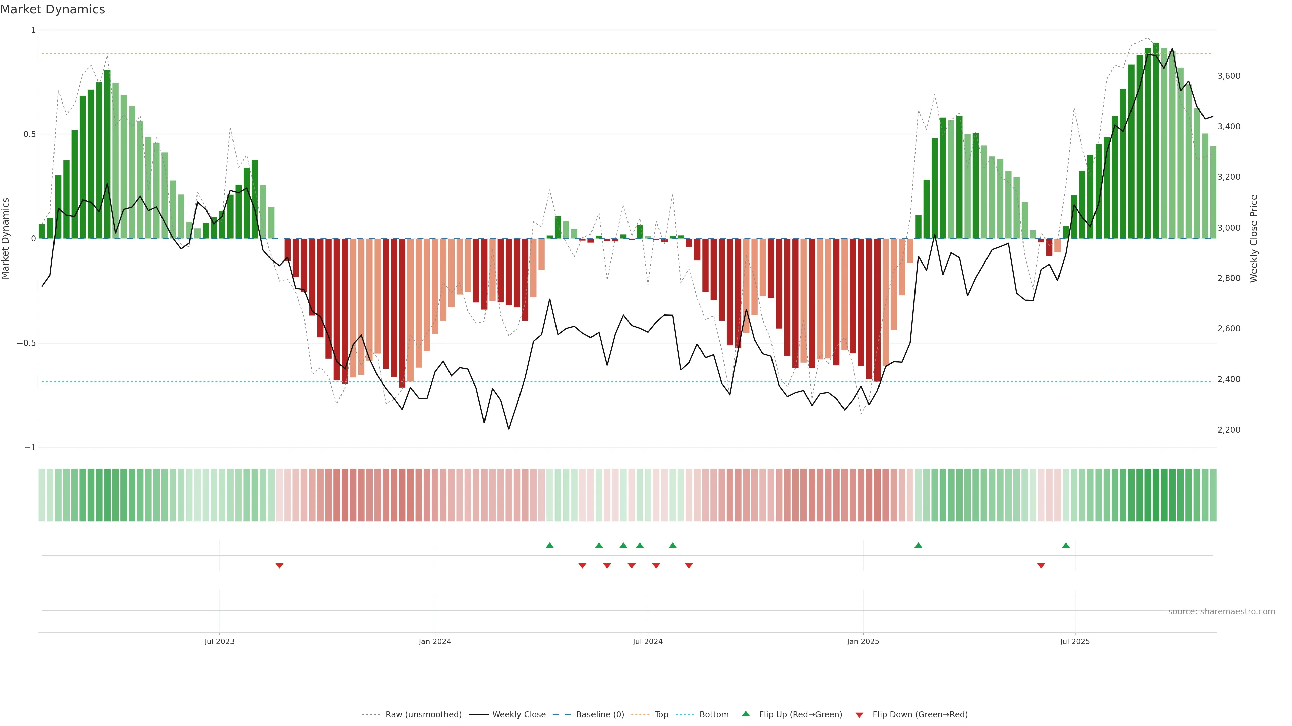
Task: Click the Flip Down red triangle icon in the legend
Action: point(859,715)
